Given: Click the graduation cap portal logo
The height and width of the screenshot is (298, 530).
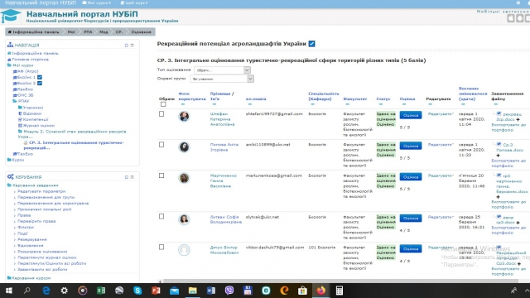Looking at the screenshot, I should (x=11, y=16).
